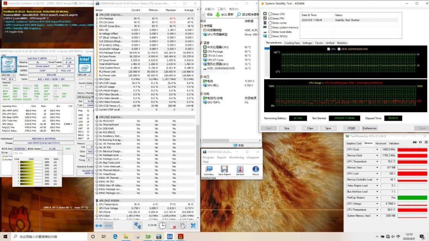Viewport: 429px width, 241px height.
Task: Open the notification center icon in system tray
Action: (422, 236)
